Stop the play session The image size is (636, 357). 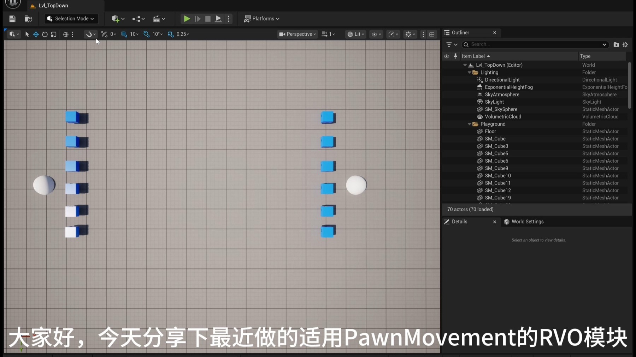click(208, 19)
